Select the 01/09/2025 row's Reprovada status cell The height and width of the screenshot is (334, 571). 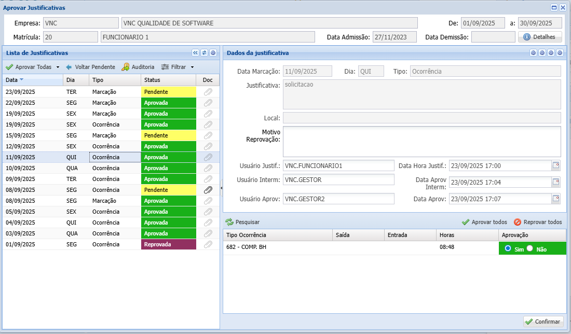(x=169, y=244)
